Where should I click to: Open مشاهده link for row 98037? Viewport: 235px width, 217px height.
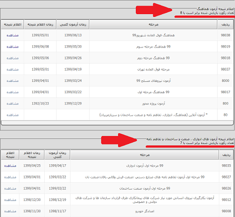(13, 69)
